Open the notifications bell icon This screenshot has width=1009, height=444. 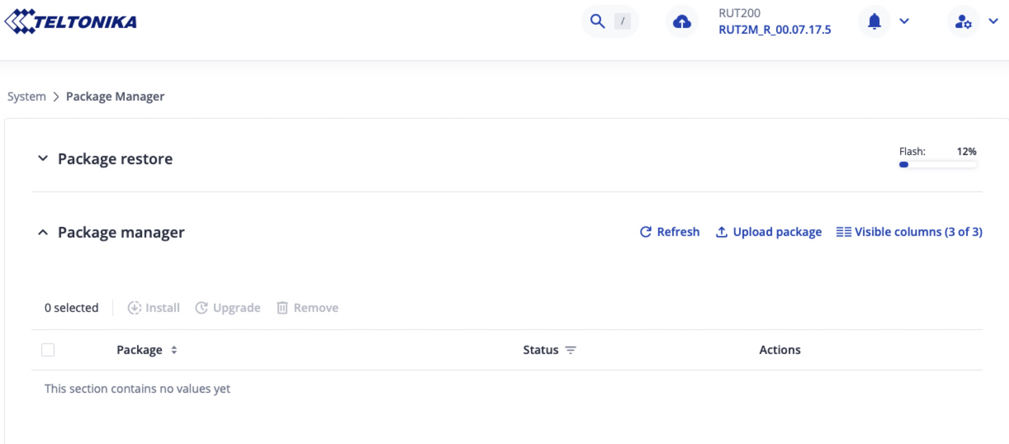(874, 21)
